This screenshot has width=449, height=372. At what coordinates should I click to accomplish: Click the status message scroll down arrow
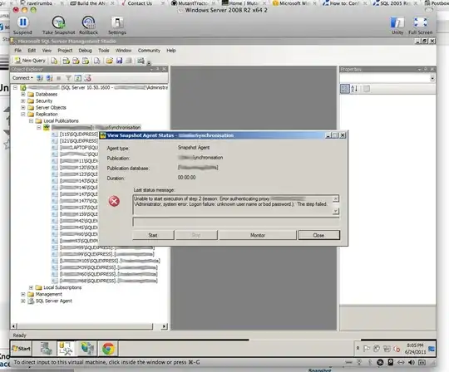(336, 211)
